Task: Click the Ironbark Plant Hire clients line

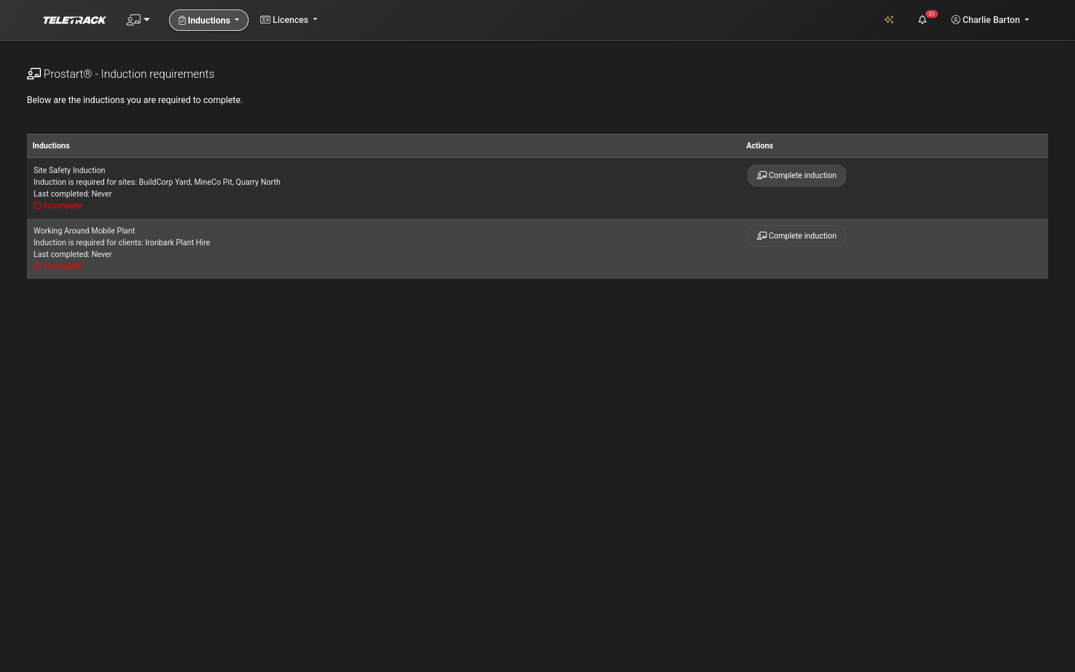Action: pos(121,242)
